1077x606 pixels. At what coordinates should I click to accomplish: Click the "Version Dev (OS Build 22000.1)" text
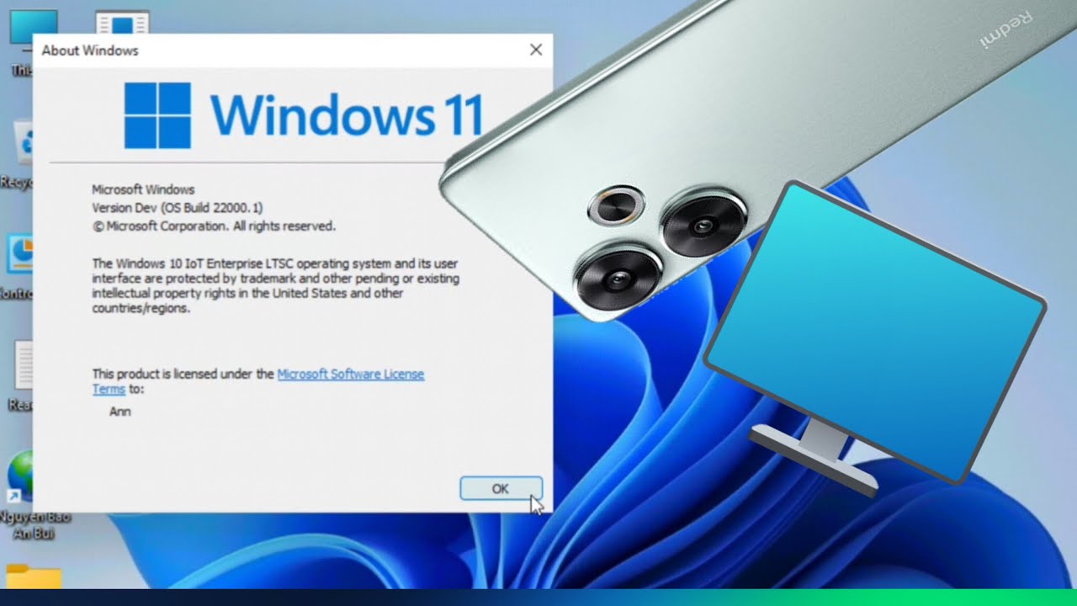178,208
